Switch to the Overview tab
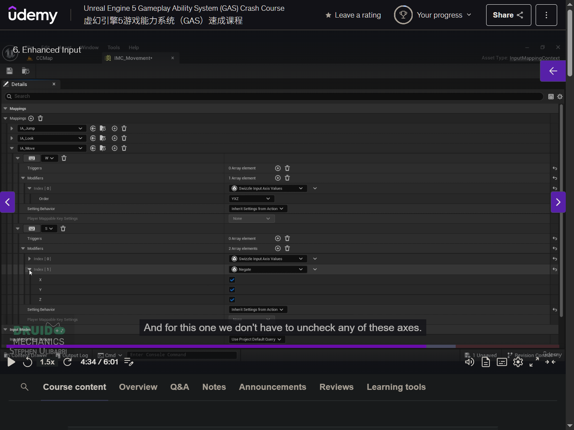This screenshot has height=430, width=574. [x=138, y=387]
